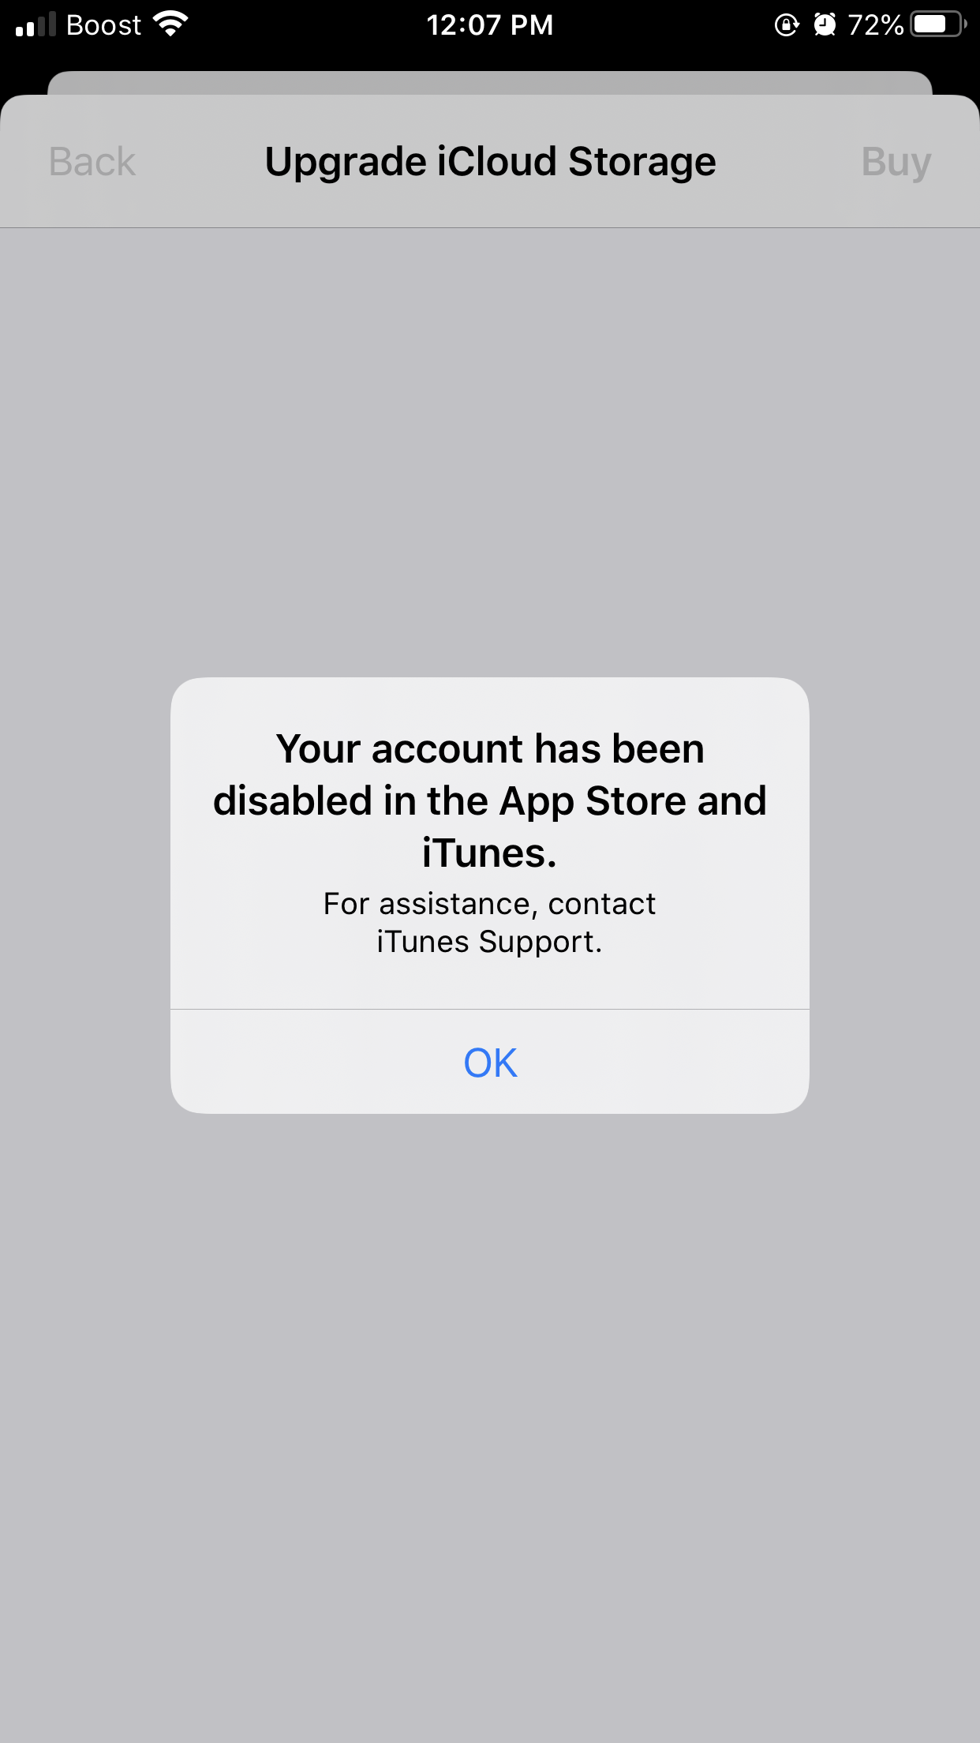This screenshot has height=1743, width=980.
Task: Tap the account disabled alert heading
Action: 490,800
